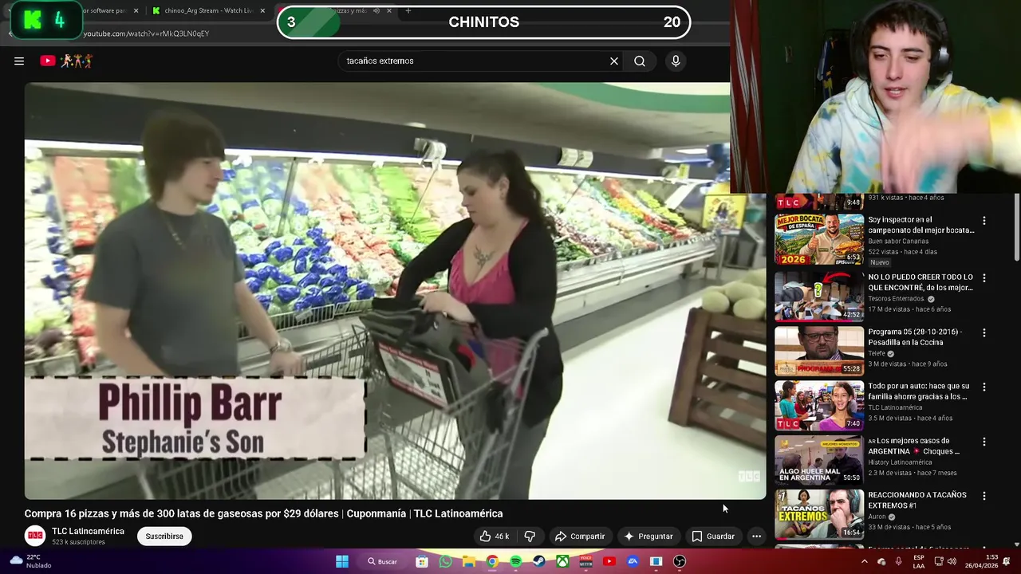The height and width of the screenshot is (574, 1021).
Task: Open the TLC Latinoamérica channel name link
Action: [88, 531]
